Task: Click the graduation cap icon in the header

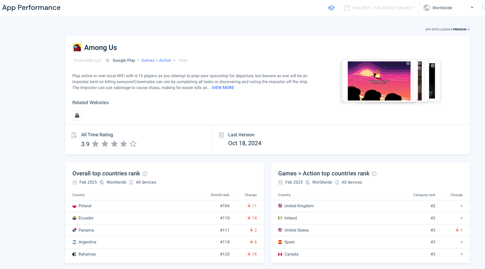Action: click(331, 8)
